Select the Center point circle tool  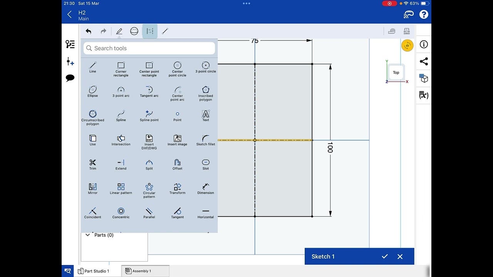(178, 69)
